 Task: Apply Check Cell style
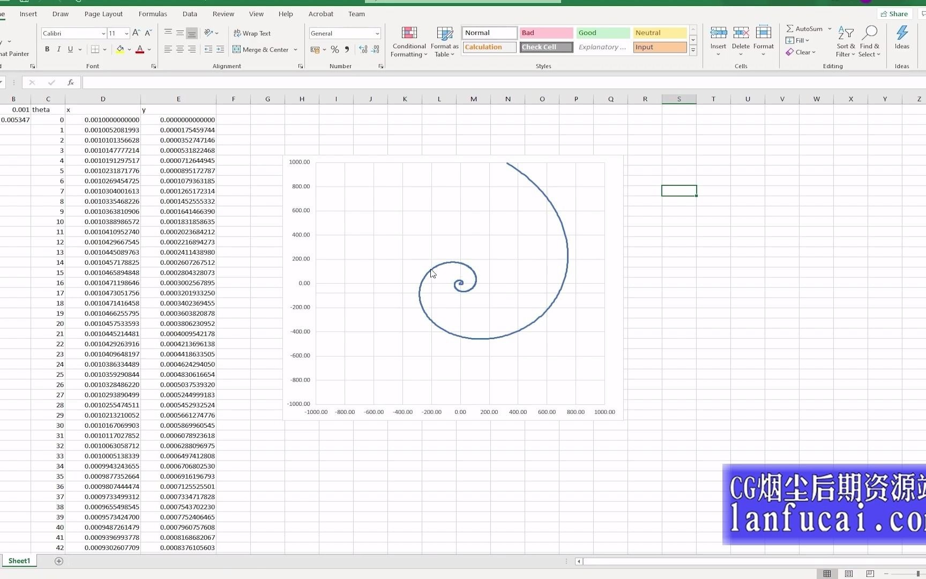click(546, 47)
